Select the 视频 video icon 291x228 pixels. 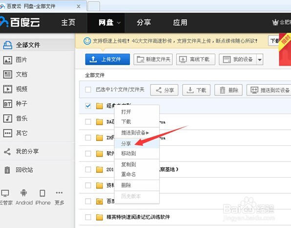(x=8, y=89)
